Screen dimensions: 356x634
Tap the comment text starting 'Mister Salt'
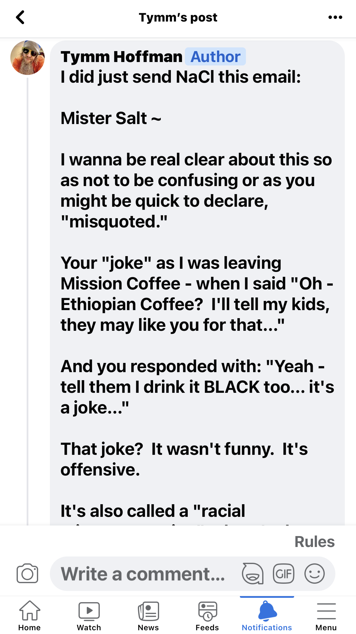111,118
